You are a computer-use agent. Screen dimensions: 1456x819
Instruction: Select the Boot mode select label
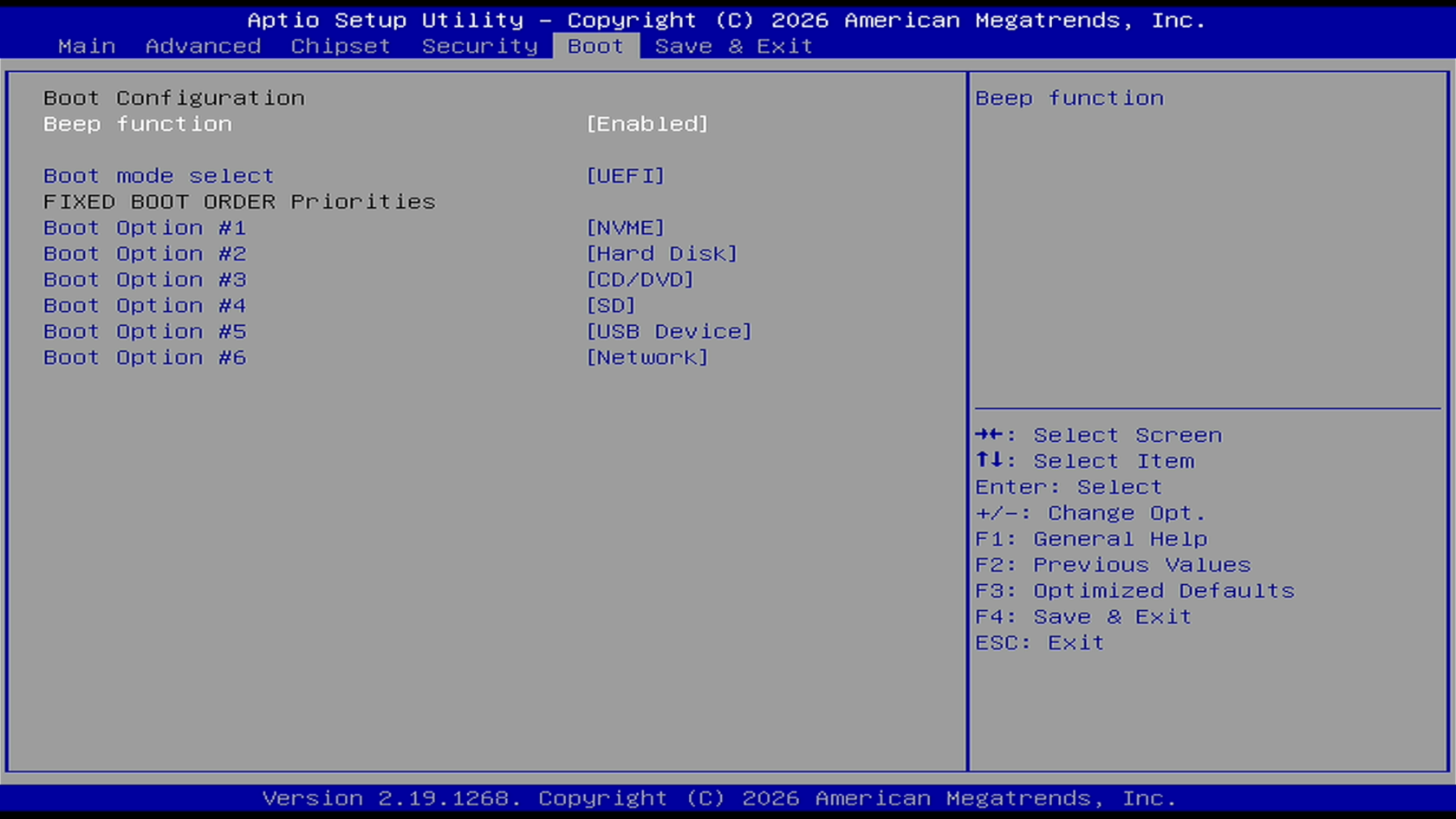point(159,176)
